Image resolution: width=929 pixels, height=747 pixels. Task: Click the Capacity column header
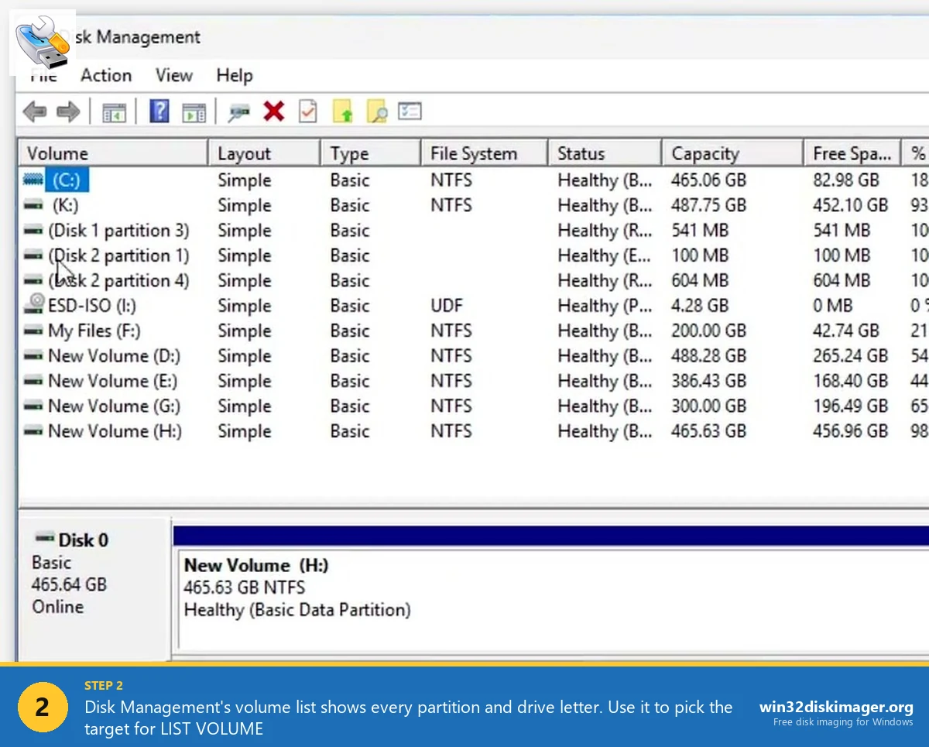coord(704,152)
